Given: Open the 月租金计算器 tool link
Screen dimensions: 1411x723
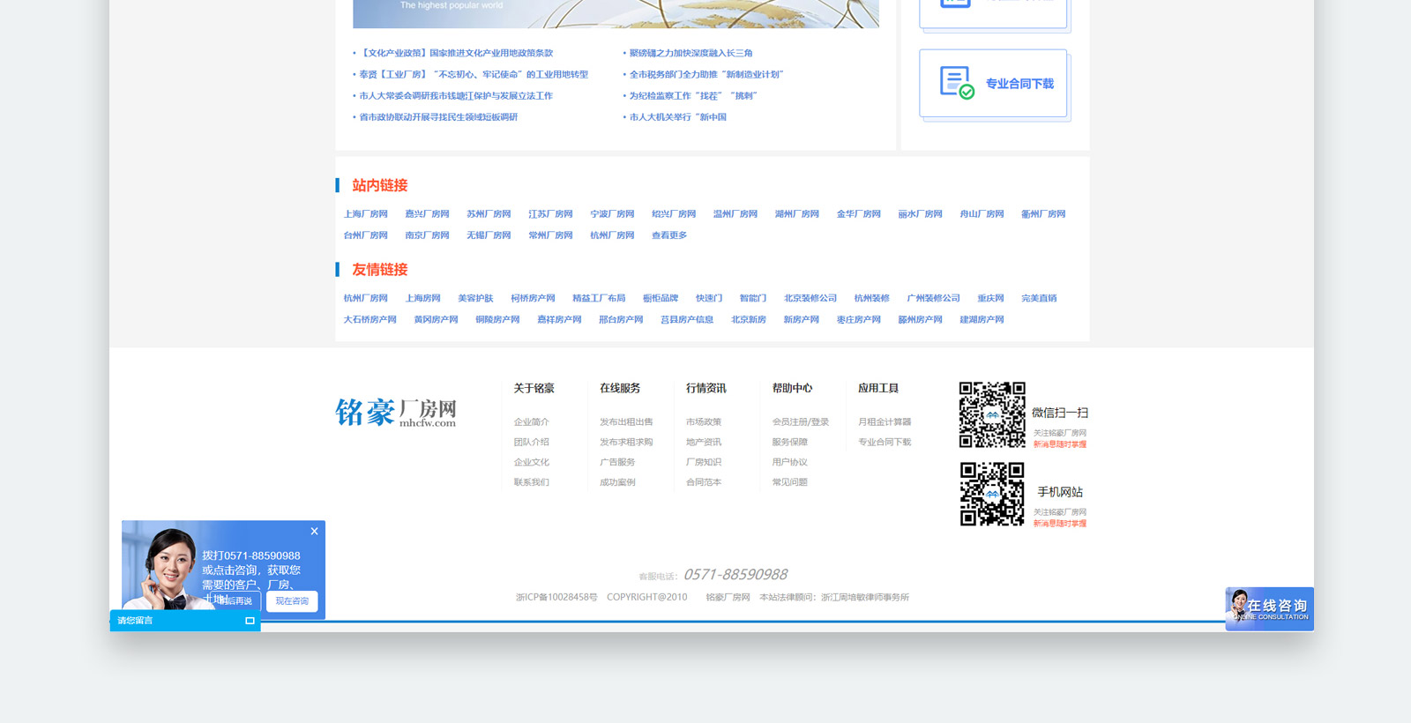Looking at the screenshot, I should point(885,422).
